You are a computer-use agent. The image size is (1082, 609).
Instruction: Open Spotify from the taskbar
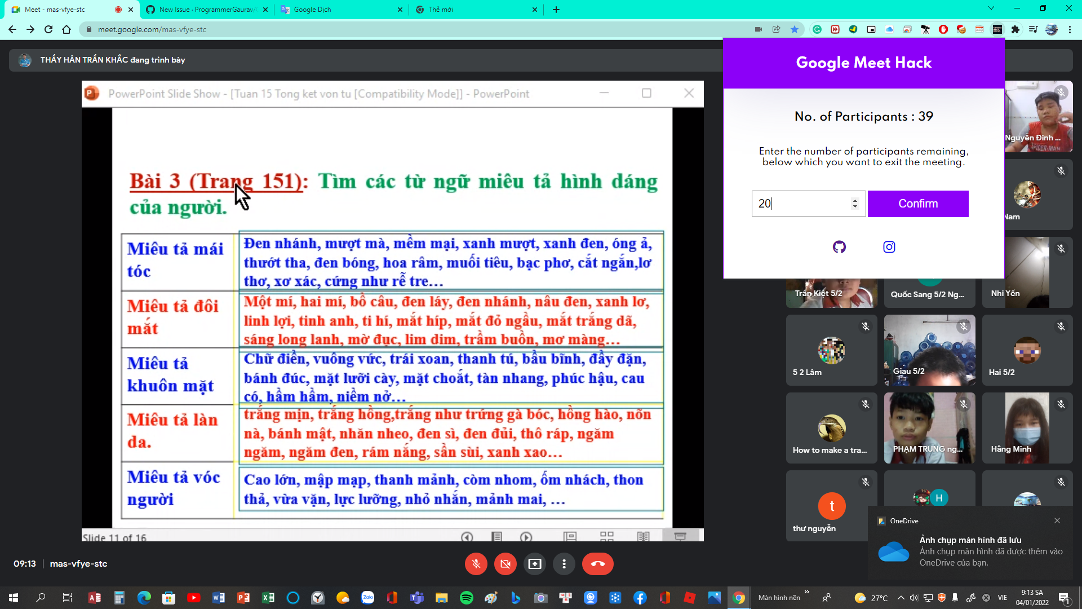click(x=466, y=598)
